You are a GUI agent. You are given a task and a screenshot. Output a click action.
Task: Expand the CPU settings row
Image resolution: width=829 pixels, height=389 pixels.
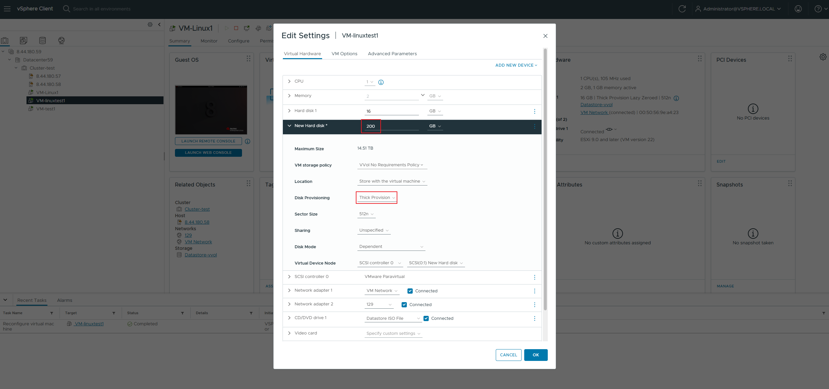[x=289, y=81]
